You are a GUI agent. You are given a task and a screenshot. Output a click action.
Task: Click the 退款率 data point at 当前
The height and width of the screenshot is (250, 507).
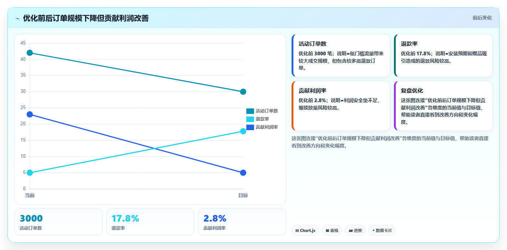tap(30, 173)
